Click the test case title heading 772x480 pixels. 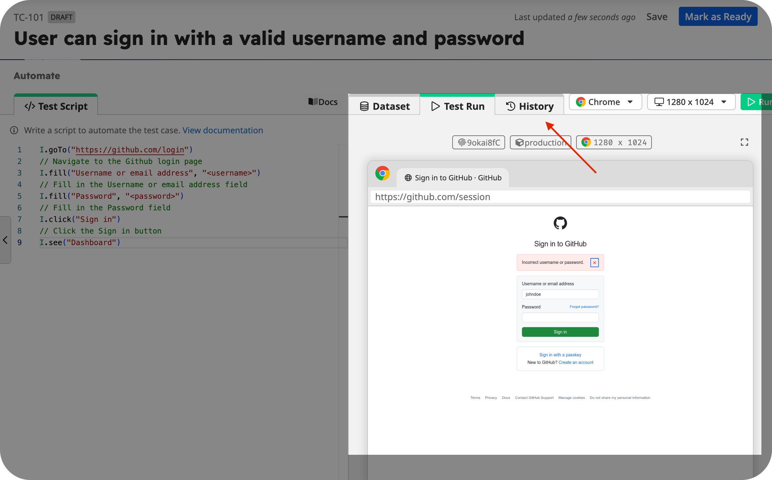click(269, 38)
